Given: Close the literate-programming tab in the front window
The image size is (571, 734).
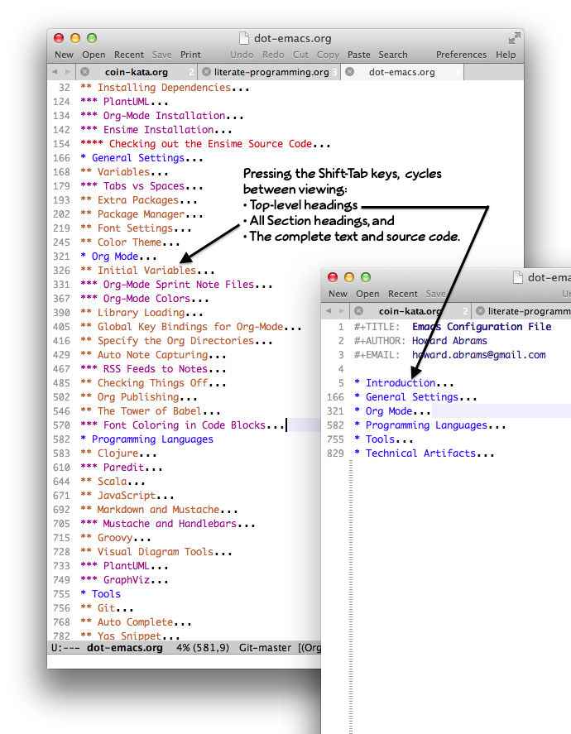Looking at the screenshot, I should 480,311.
